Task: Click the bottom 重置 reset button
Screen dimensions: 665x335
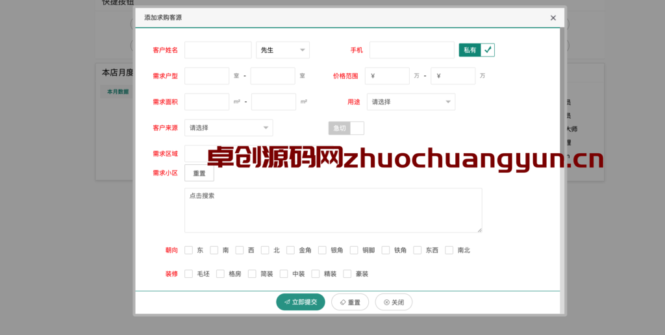Action: (x=350, y=302)
